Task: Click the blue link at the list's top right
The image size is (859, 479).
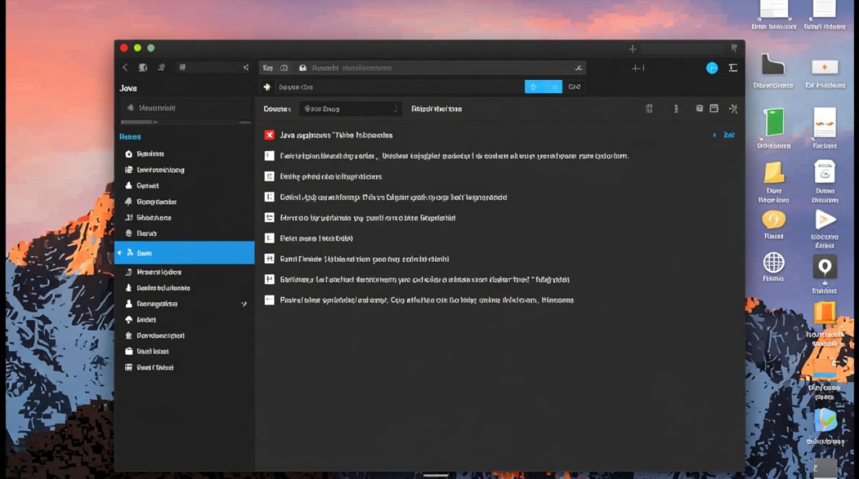Action: click(x=729, y=135)
